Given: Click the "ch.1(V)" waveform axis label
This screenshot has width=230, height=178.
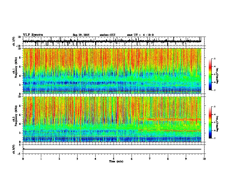Looking at the screenshot, I should pos(14,41).
